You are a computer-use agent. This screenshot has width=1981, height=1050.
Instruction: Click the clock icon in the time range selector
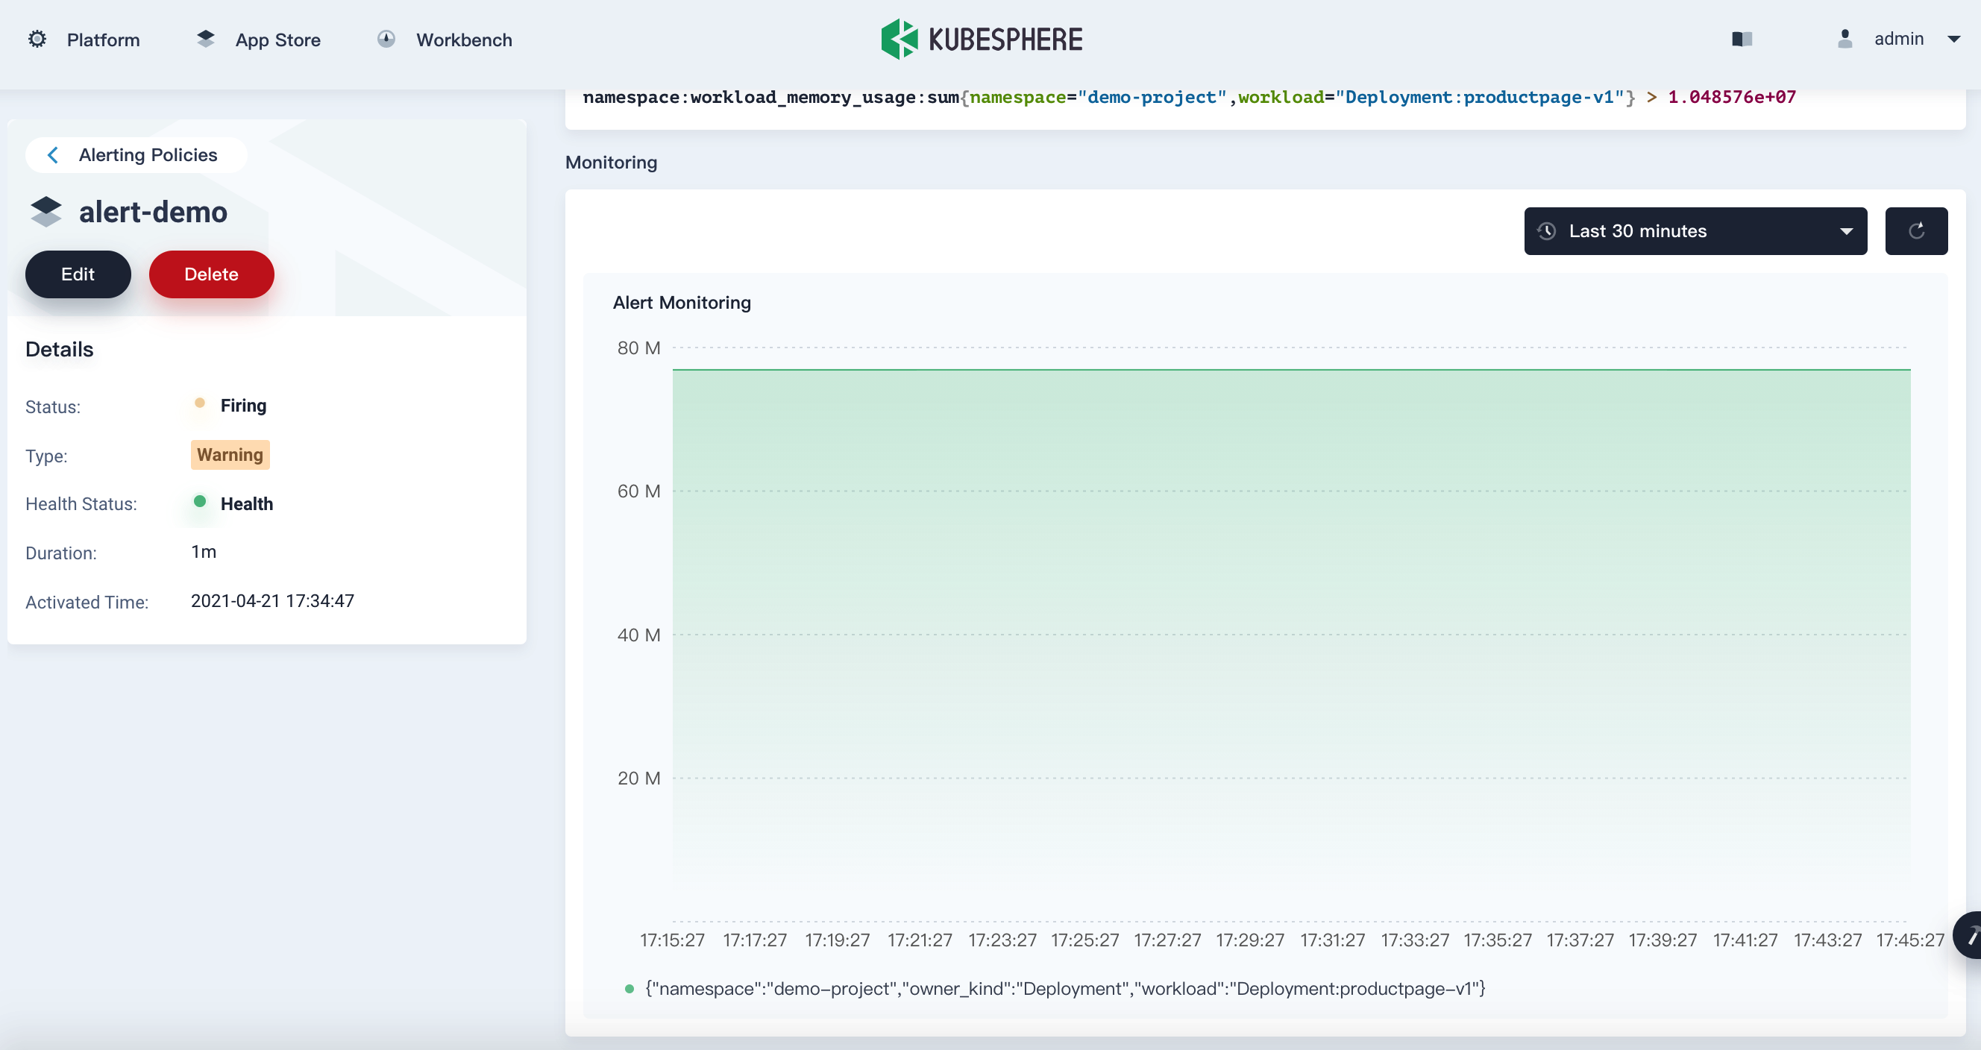tap(1546, 230)
